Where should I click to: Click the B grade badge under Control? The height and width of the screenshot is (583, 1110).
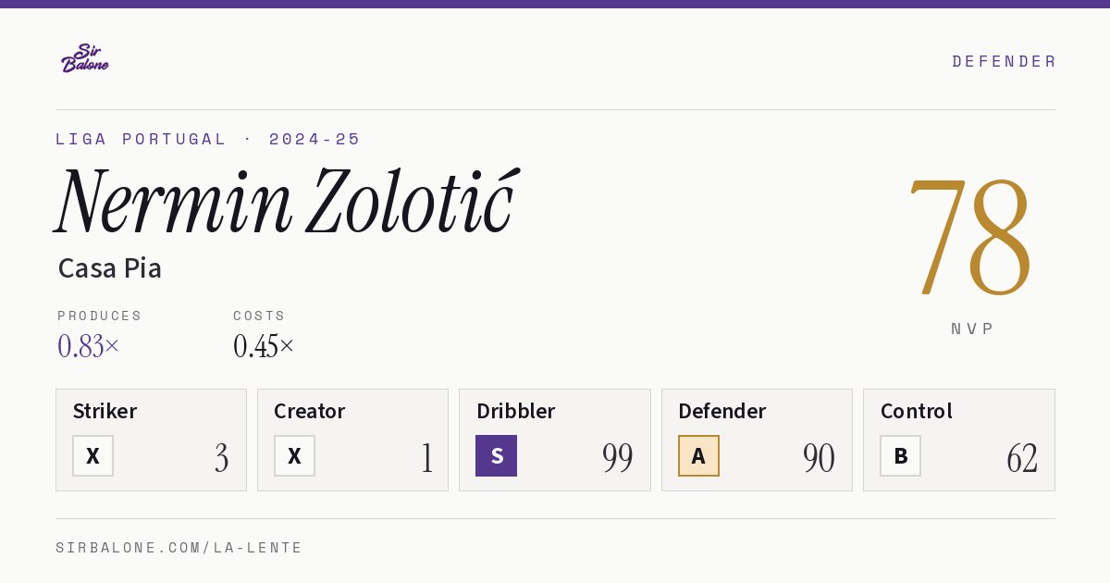(900, 456)
